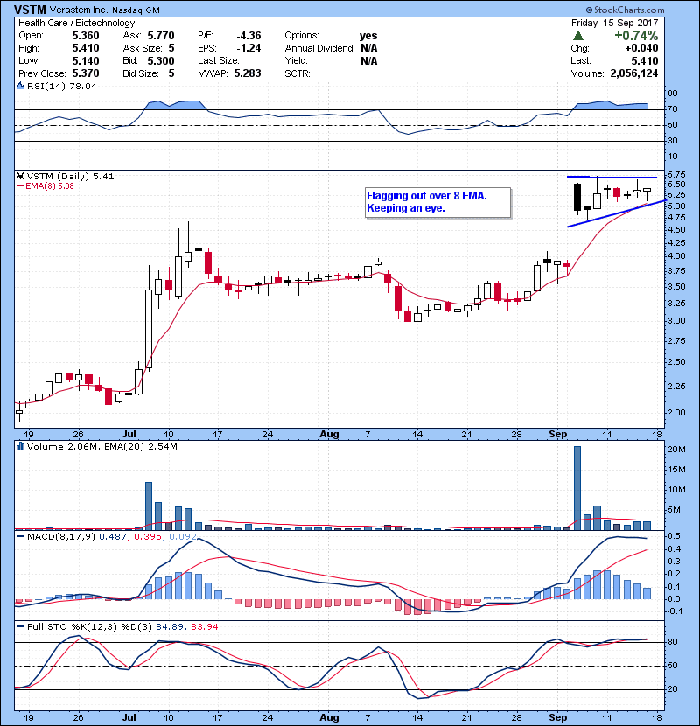
Task: Click the Bid Size: label
Action: [x=141, y=73]
